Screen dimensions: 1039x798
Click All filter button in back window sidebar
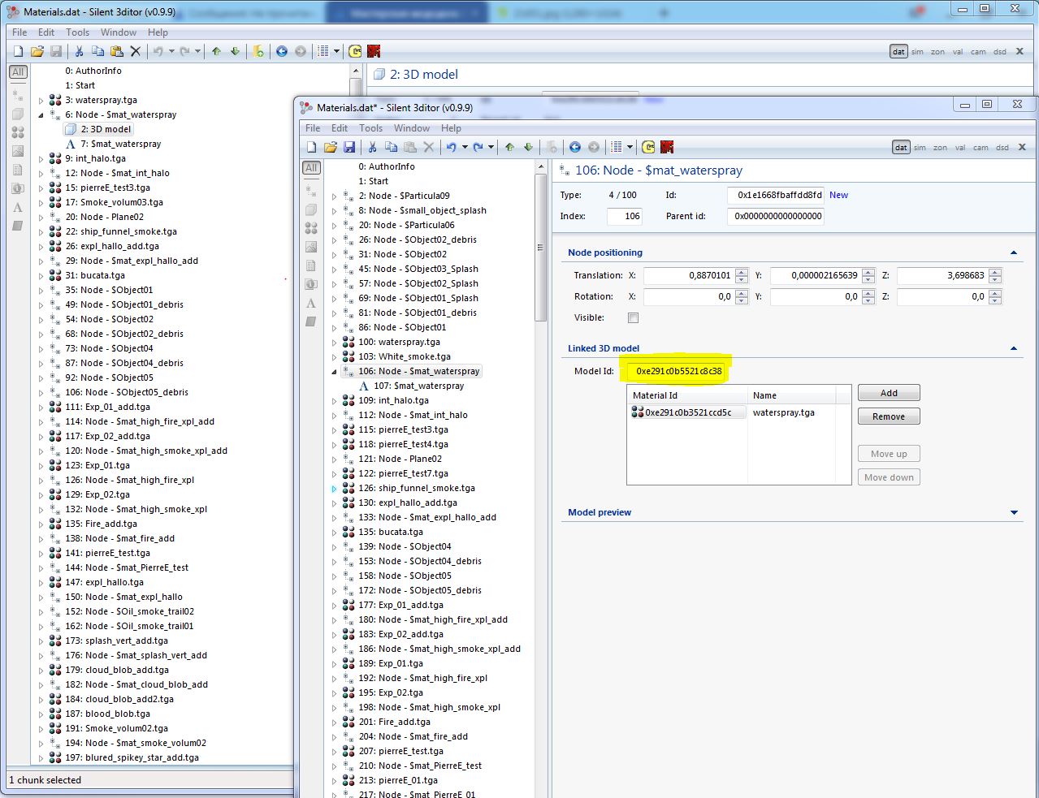18,72
